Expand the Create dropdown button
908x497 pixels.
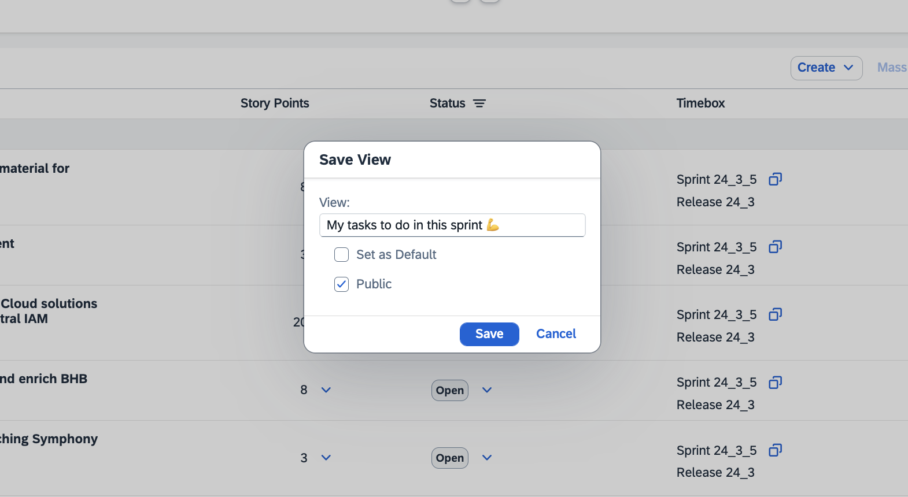[826, 68]
